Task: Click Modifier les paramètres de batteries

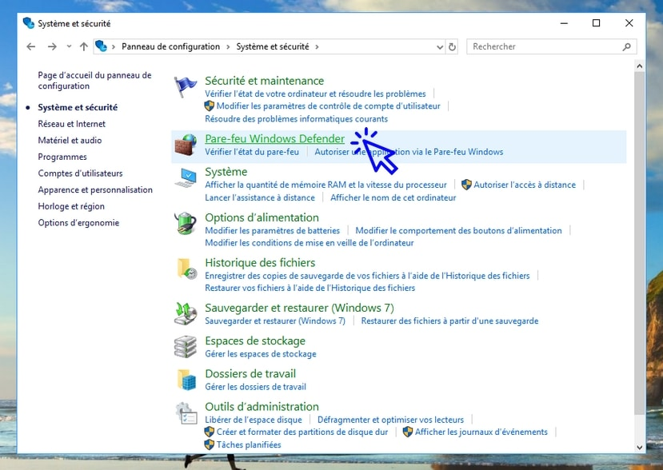Action: tap(272, 231)
